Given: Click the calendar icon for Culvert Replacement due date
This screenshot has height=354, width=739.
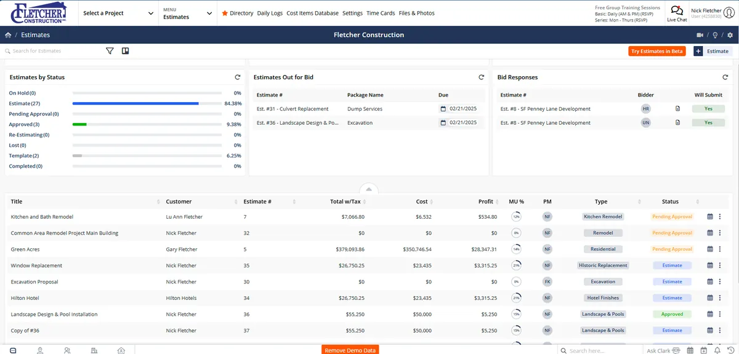Looking at the screenshot, I should tap(443, 109).
